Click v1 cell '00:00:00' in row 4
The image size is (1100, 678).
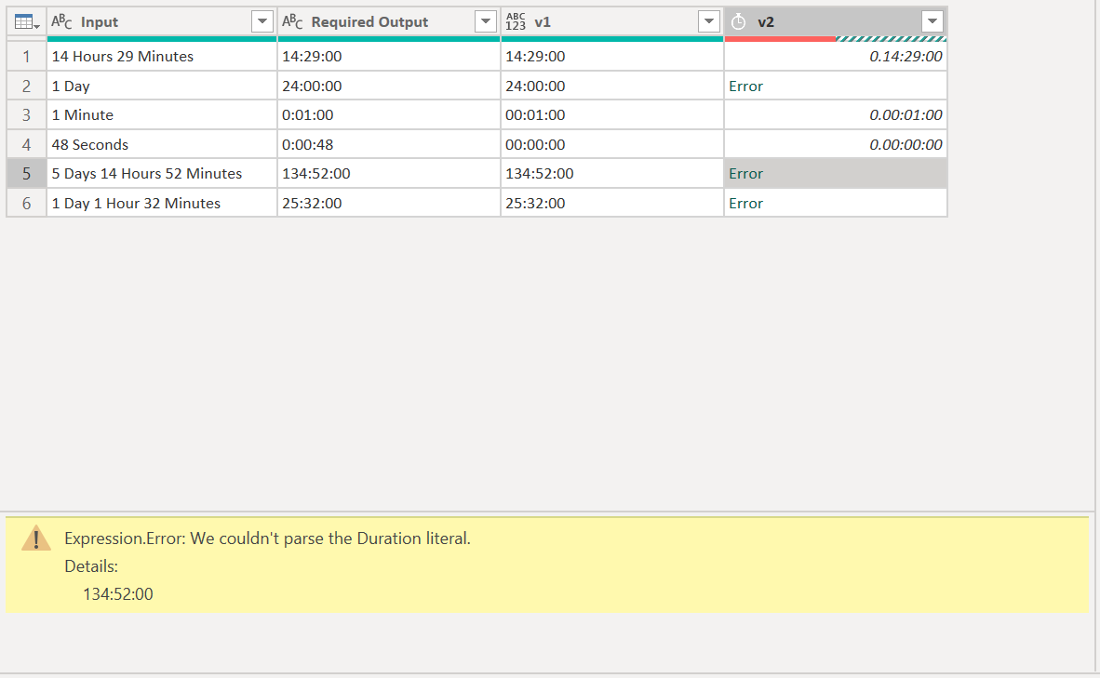612,144
